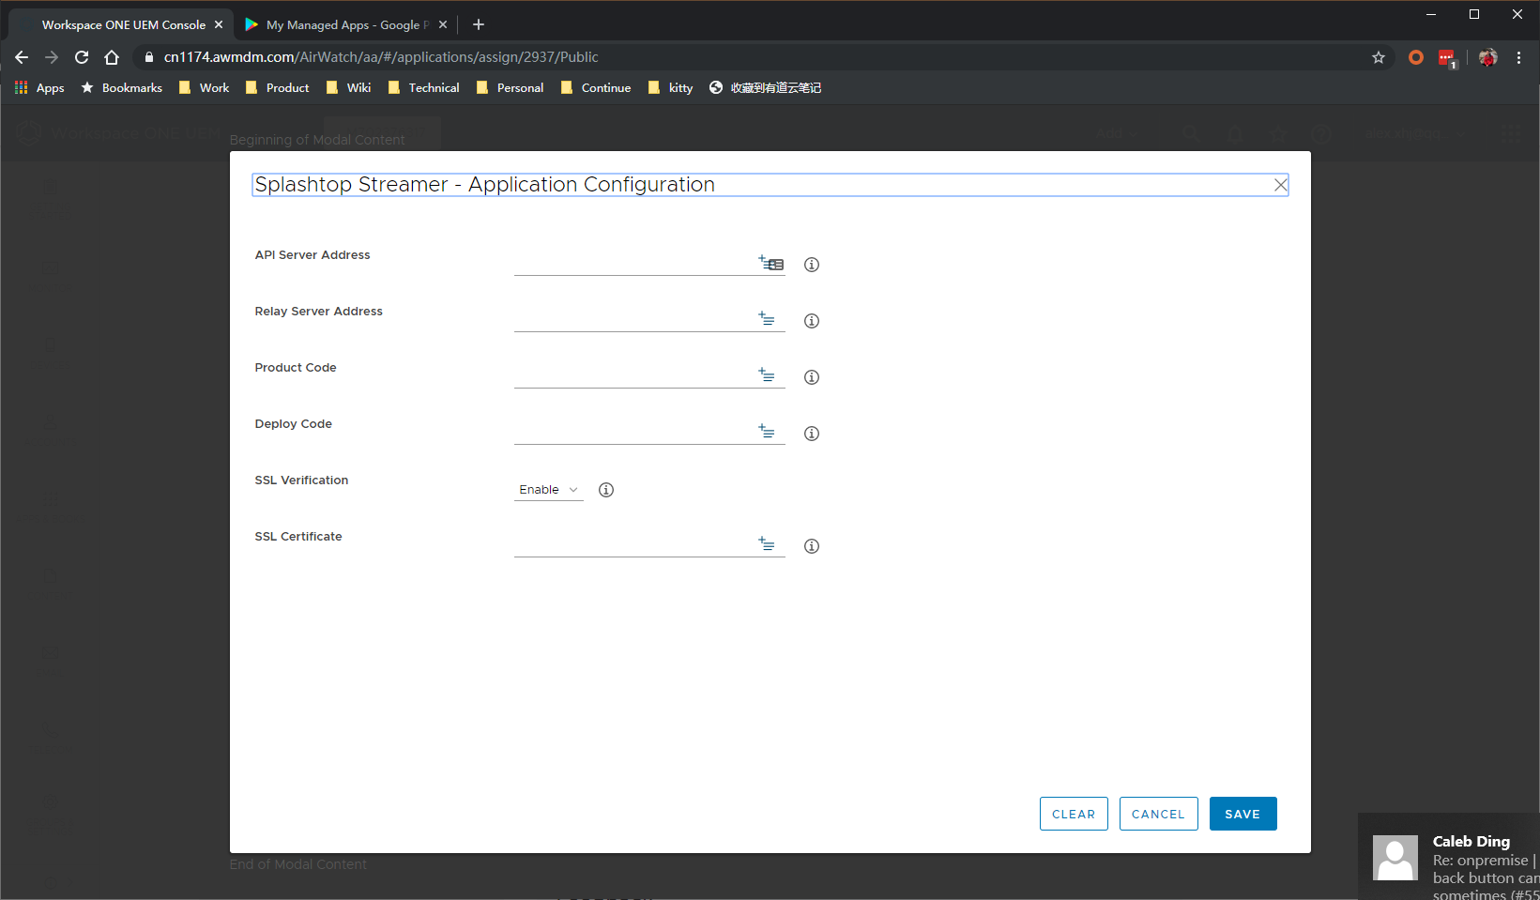Go to the browser home page
This screenshot has width=1540, height=900.
112,57
